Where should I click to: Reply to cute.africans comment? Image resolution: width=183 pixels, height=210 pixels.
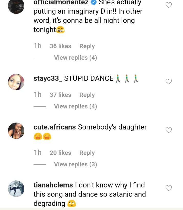coord(87,153)
